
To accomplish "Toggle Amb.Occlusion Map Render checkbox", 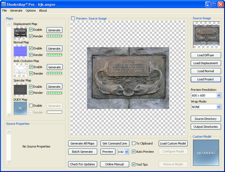I will [x=31, y=74].
